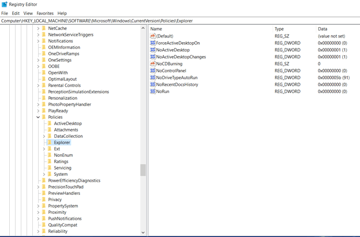Screen dimensions: 360x237
Task: Open the Edit menu
Action: pyautogui.click(x=16, y=13)
